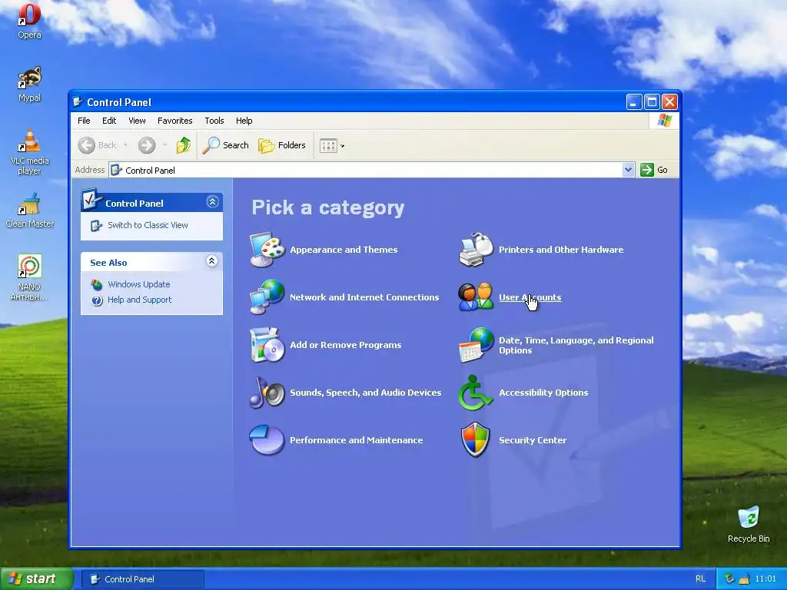This screenshot has width=787, height=590.
Task: Click the second tray icon beside the clock
Action: coord(744,579)
